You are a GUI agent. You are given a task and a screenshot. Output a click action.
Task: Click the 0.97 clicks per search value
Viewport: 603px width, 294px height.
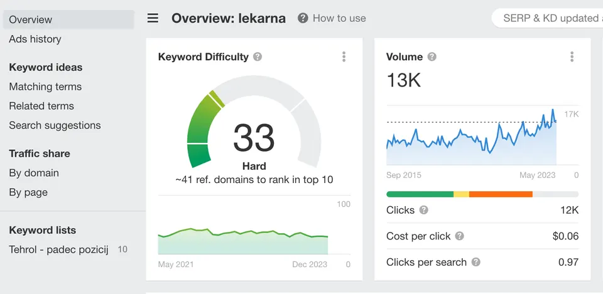[568, 262]
